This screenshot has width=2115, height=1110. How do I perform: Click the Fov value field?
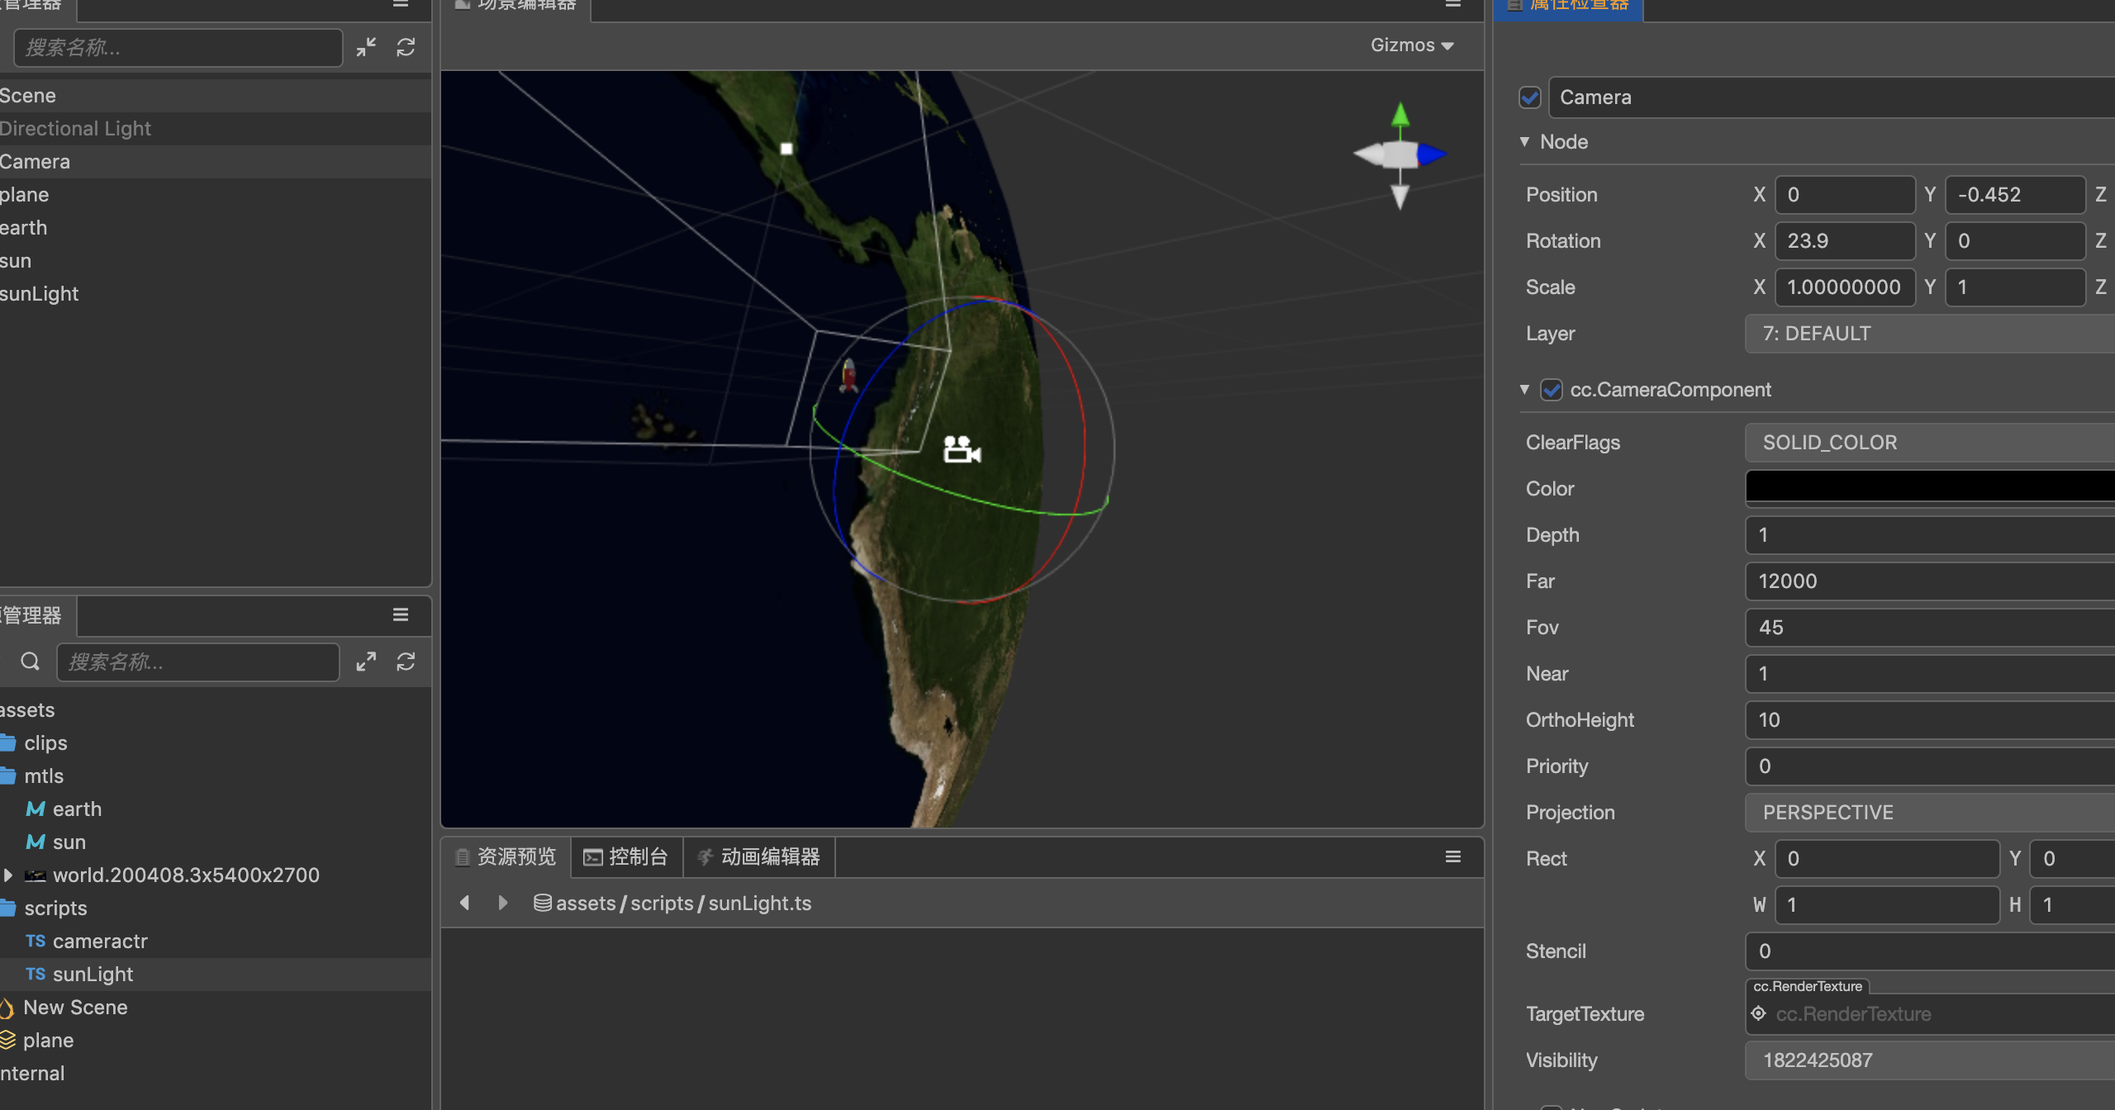[1930, 628]
